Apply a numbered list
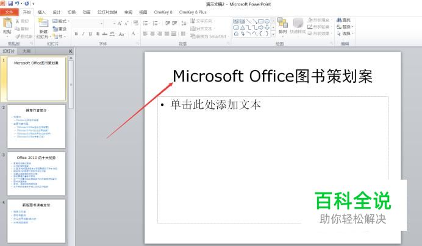Viewport: 422px width, 246px height. click(x=156, y=23)
